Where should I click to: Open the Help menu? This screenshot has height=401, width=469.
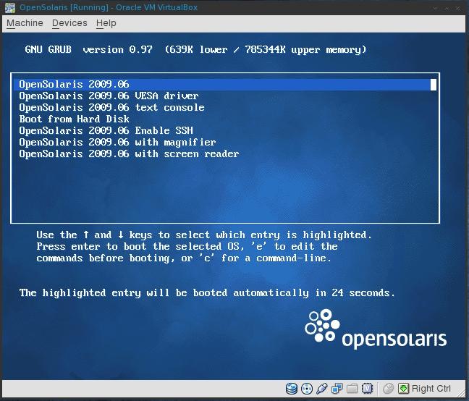click(x=106, y=23)
